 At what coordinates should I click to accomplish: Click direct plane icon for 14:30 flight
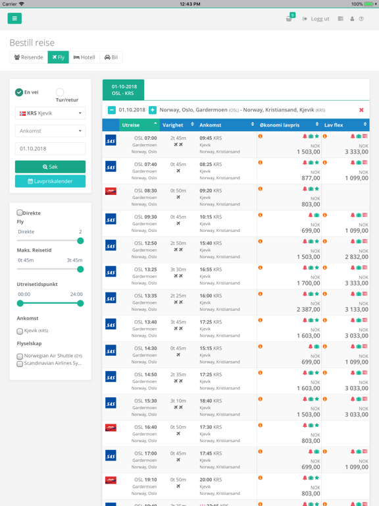(178, 354)
